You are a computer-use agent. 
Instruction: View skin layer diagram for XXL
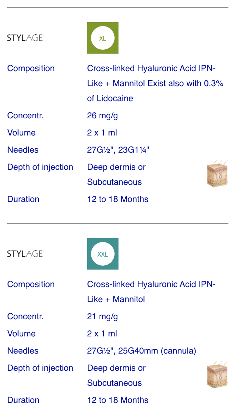[x=218, y=375]
